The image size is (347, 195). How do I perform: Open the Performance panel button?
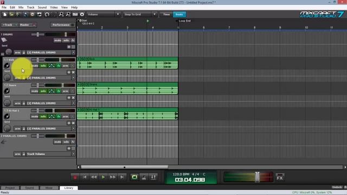[63, 25]
